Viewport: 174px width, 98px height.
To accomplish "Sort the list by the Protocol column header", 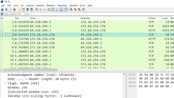I will (x=154, y=18).
